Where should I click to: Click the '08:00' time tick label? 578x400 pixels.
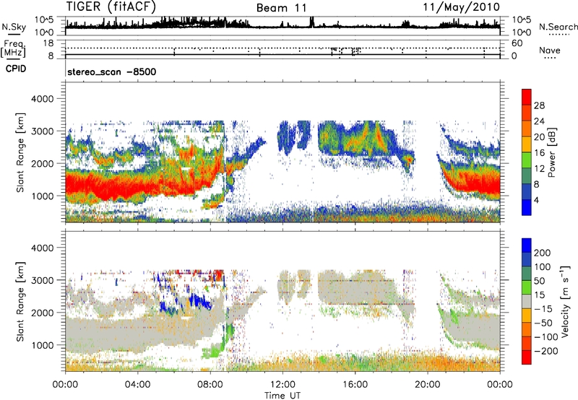coord(210,385)
